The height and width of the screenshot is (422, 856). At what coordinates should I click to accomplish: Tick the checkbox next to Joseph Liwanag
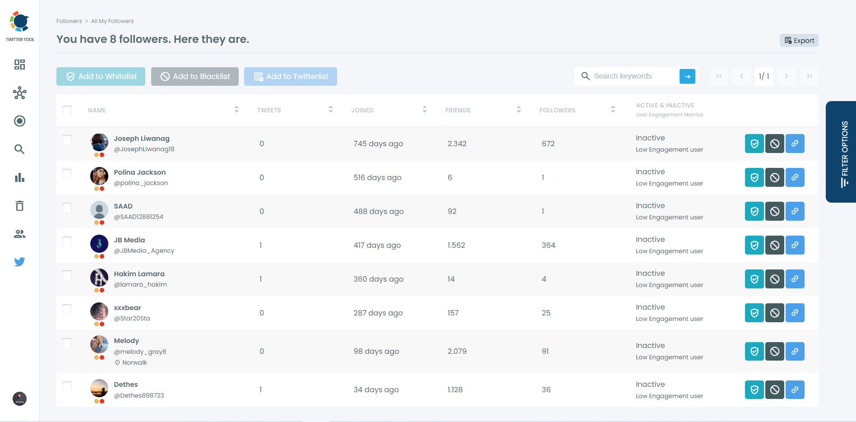click(x=67, y=140)
